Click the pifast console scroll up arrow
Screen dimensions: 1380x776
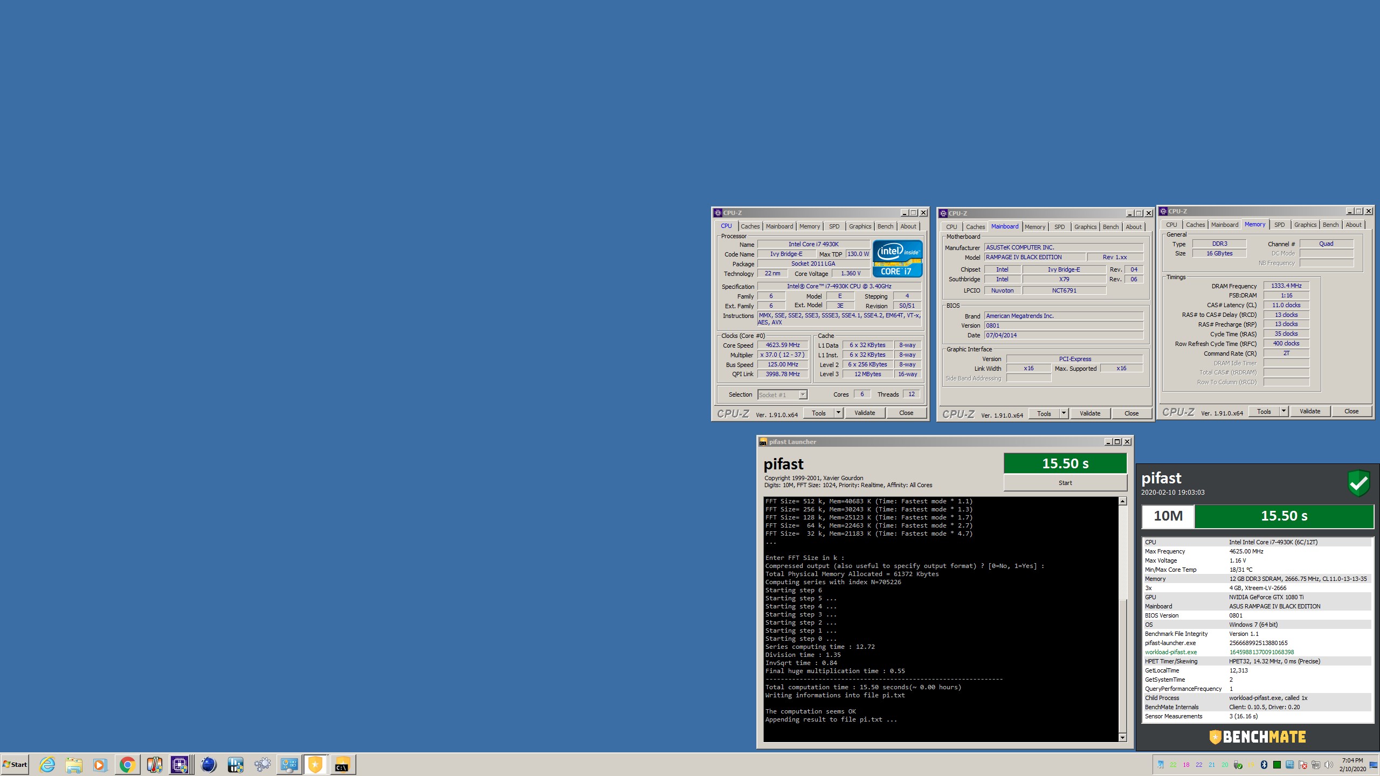1122,501
